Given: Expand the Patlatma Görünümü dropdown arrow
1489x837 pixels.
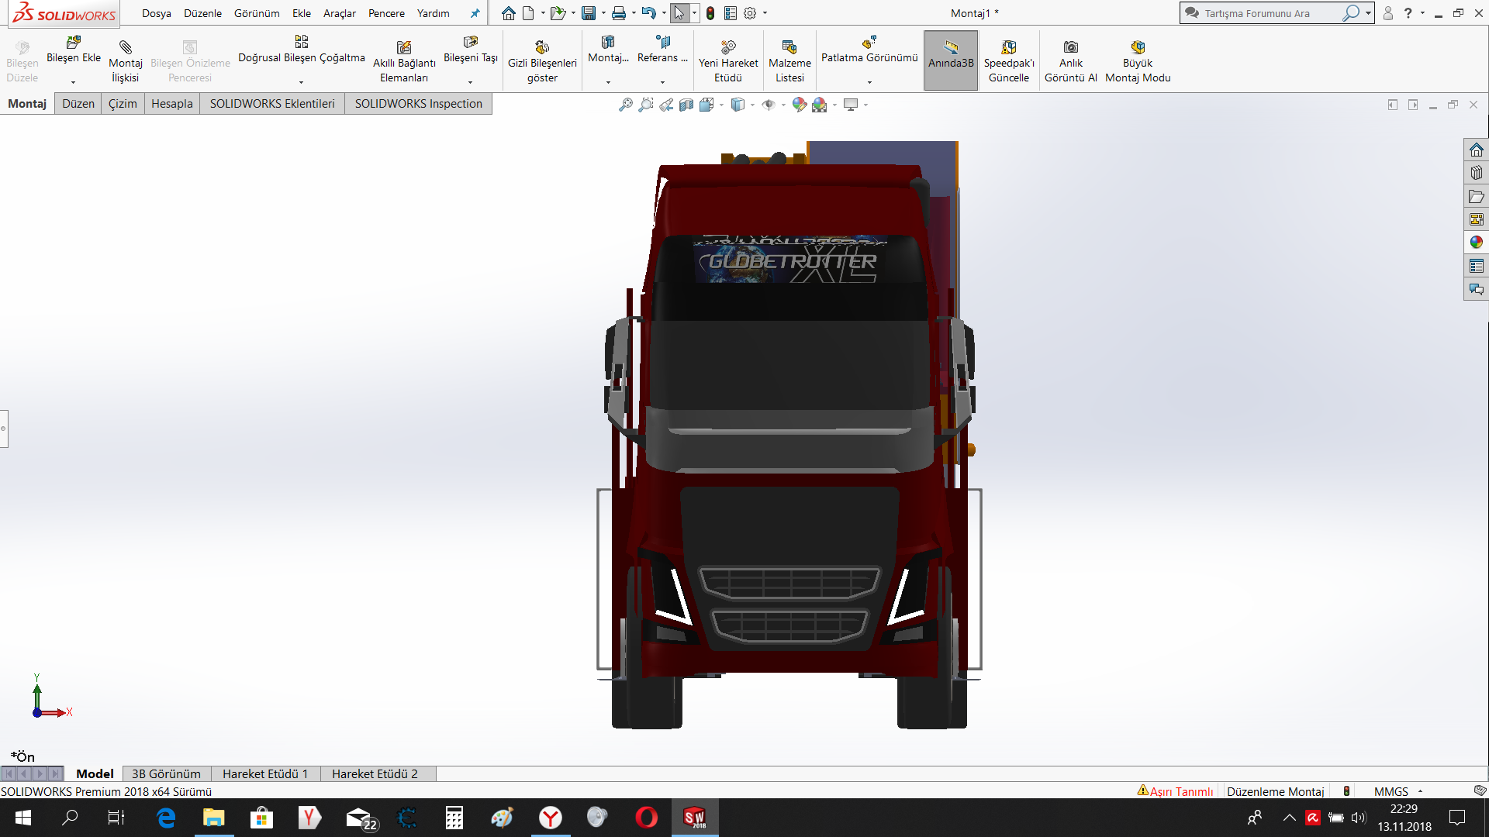Looking at the screenshot, I should pos(869,82).
